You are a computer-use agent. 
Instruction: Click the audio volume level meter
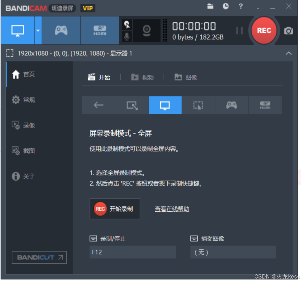(x=165, y=30)
